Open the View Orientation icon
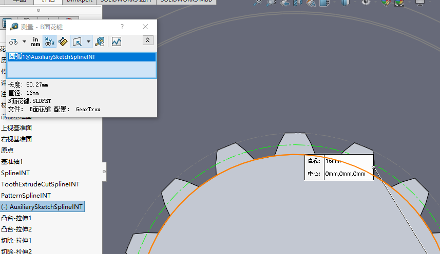 pos(324,3)
